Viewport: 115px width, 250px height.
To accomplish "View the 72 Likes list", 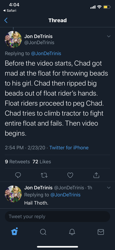I will coord(42,162).
